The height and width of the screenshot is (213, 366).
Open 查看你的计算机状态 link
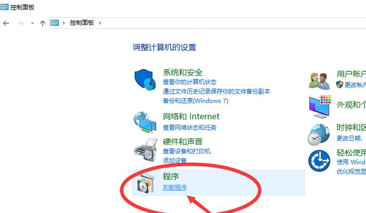coord(190,82)
